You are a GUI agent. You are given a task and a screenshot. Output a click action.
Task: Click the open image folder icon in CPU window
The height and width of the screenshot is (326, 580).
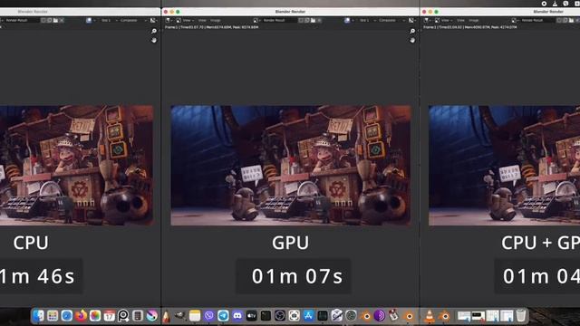click(x=55, y=20)
